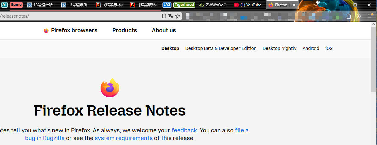Open a new tab with plus button
Viewport: 377px width, 145px height.
point(305,5)
